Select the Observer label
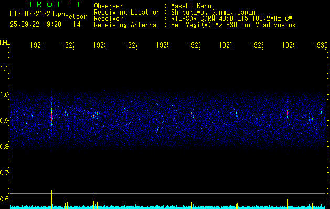Image resolution: width=330 pixels, height=209 pixels. (109, 6)
